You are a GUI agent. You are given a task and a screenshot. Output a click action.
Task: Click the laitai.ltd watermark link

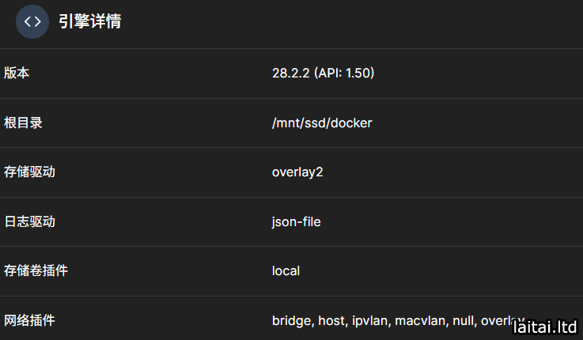point(545,325)
